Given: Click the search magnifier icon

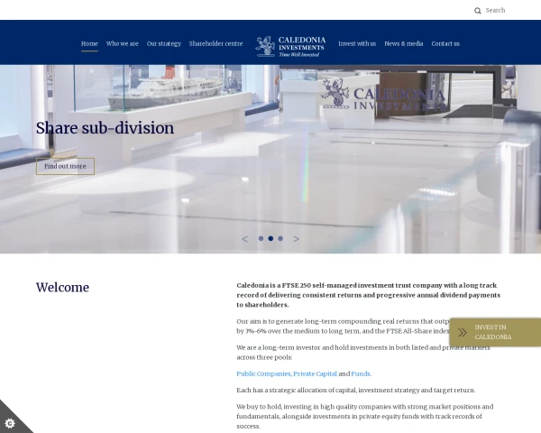Looking at the screenshot, I should pos(478,11).
